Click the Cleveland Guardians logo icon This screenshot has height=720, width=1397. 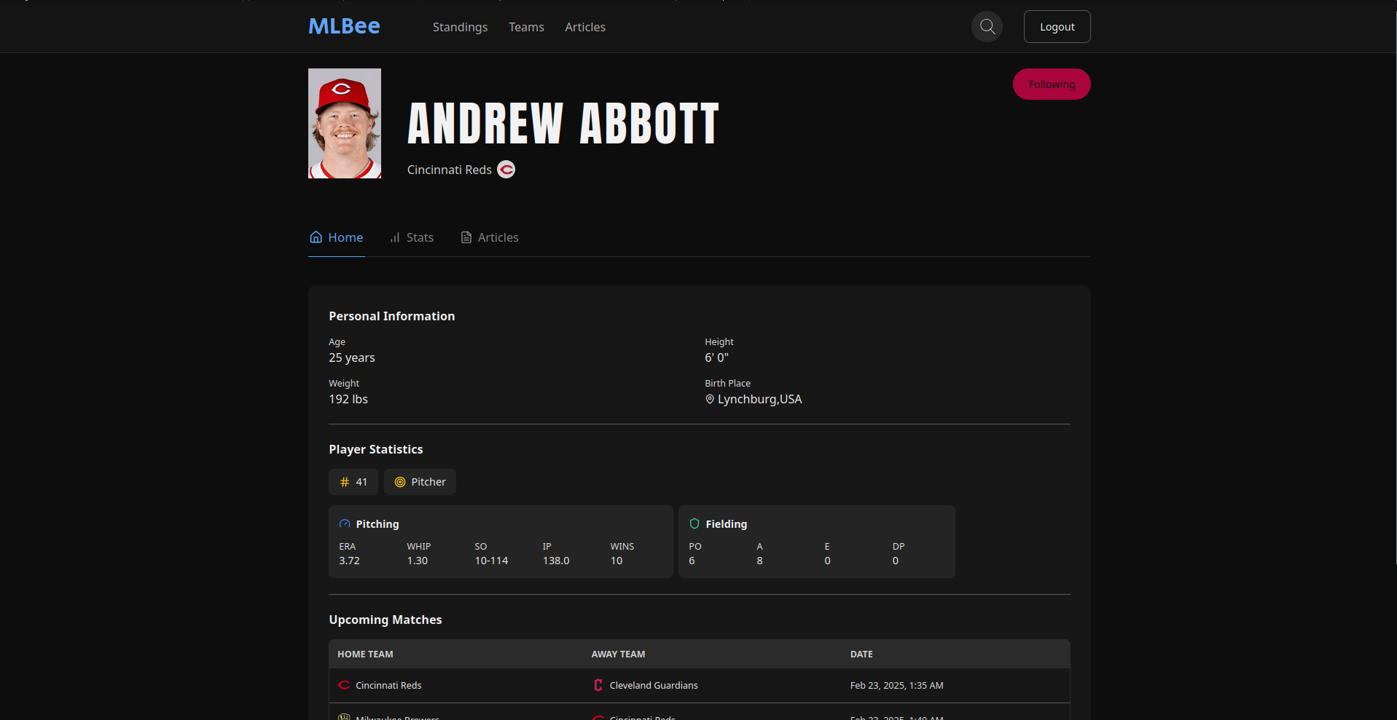(x=598, y=685)
